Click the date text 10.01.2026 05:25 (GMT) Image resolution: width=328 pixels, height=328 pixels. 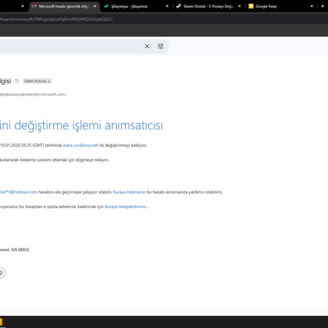click(x=22, y=145)
